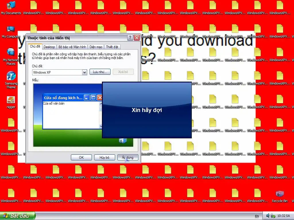
Task: Open My Network Places desktop icon
Action: (x=11, y=57)
